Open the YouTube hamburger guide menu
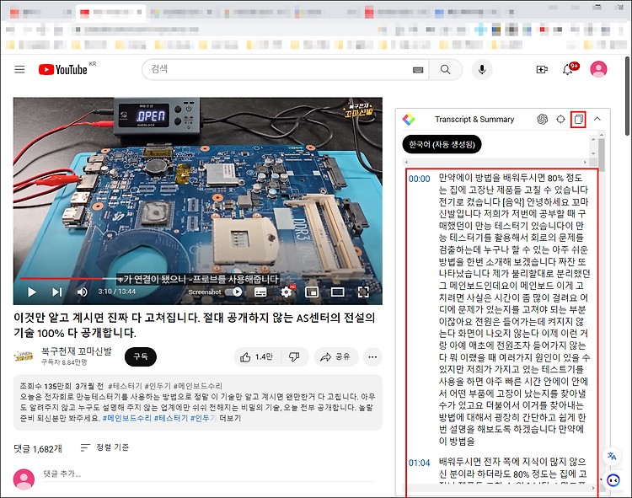The width and height of the screenshot is (632, 498). pyautogui.click(x=19, y=70)
